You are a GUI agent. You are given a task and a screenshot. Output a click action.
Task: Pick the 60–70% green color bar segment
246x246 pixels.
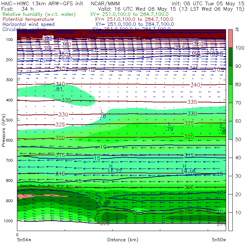(230, 112)
